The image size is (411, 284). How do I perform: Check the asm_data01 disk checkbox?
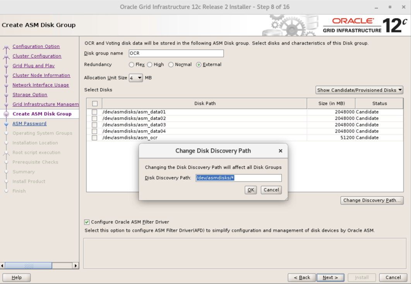pos(94,112)
